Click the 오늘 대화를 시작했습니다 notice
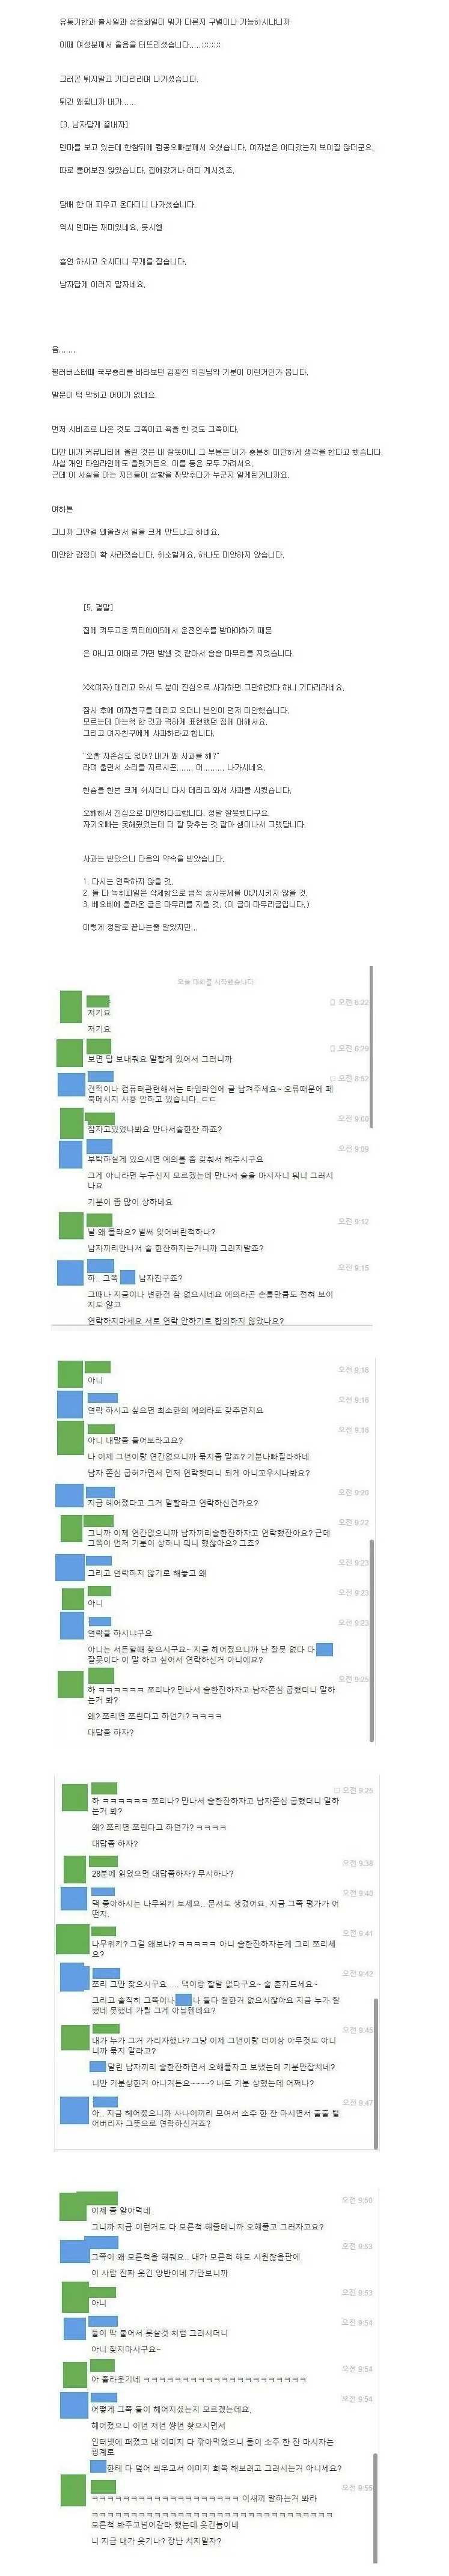449x2576 pixels. coord(215,981)
